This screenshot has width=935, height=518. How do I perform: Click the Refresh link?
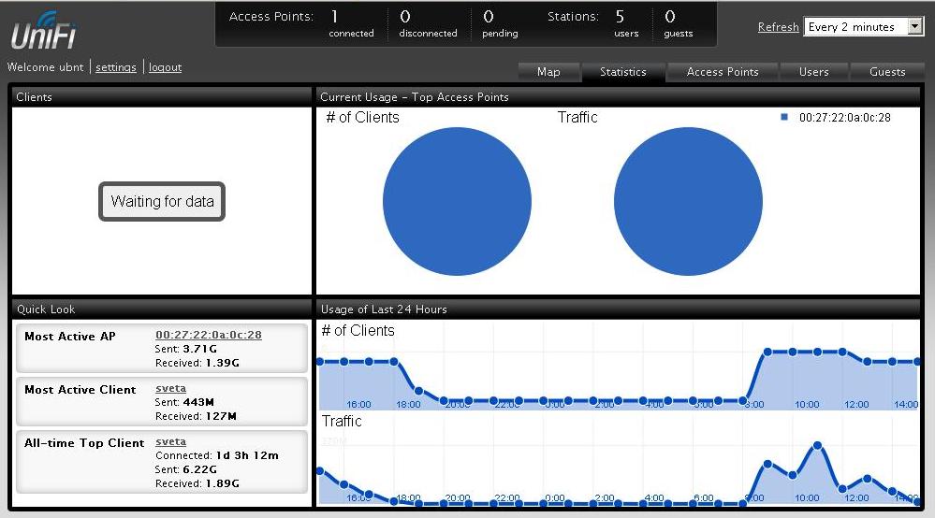coord(778,27)
